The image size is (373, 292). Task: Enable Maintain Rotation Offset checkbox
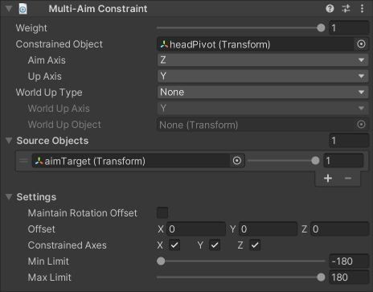click(x=162, y=213)
